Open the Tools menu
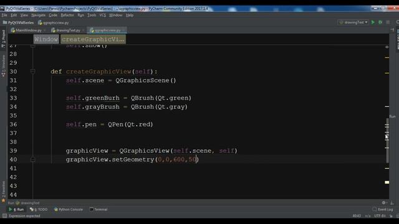The height and width of the screenshot is (224, 399). [x=92, y=15]
